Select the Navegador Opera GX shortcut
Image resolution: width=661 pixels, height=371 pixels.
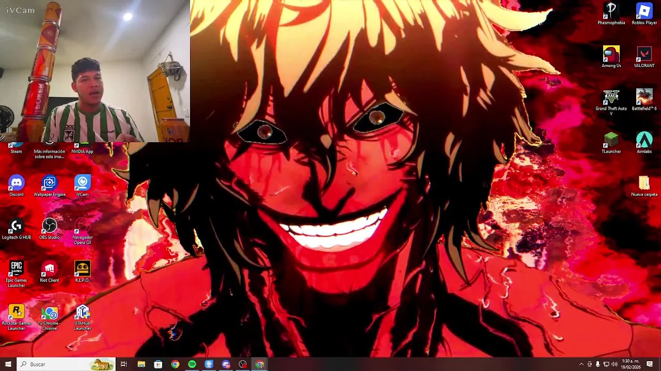point(82,231)
